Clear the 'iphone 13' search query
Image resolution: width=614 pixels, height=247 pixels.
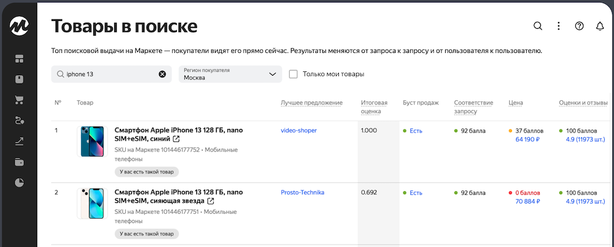coord(162,74)
